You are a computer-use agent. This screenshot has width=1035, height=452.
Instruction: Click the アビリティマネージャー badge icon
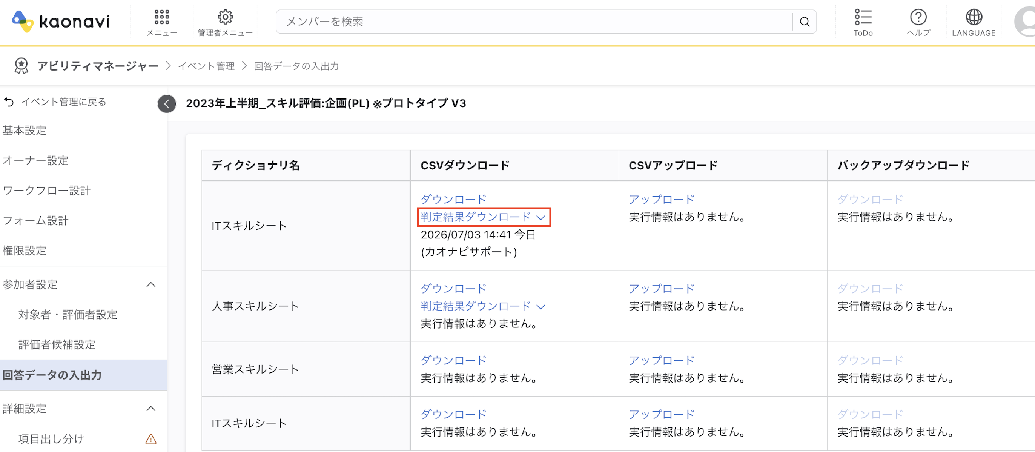pos(21,66)
